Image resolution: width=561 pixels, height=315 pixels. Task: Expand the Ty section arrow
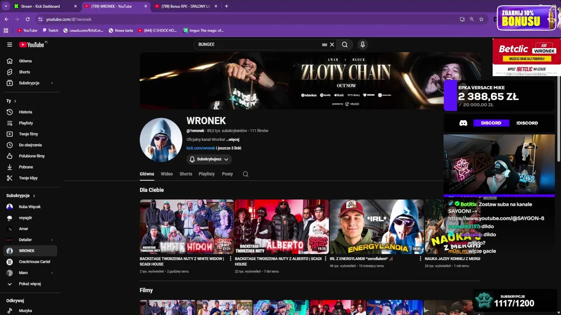pyautogui.click(x=15, y=101)
